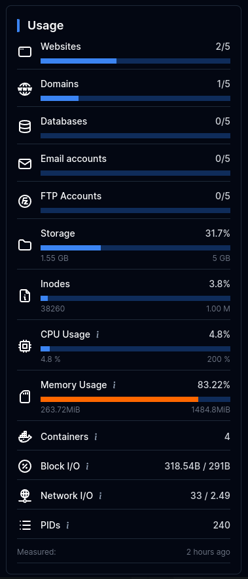Click the FTP Accounts FileZilla icon
This screenshot has width=248, height=579.
(x=25, y=201)
